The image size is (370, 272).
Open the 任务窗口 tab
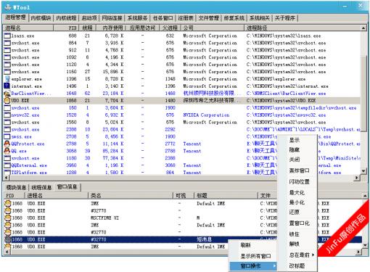[x=163, y=18]
